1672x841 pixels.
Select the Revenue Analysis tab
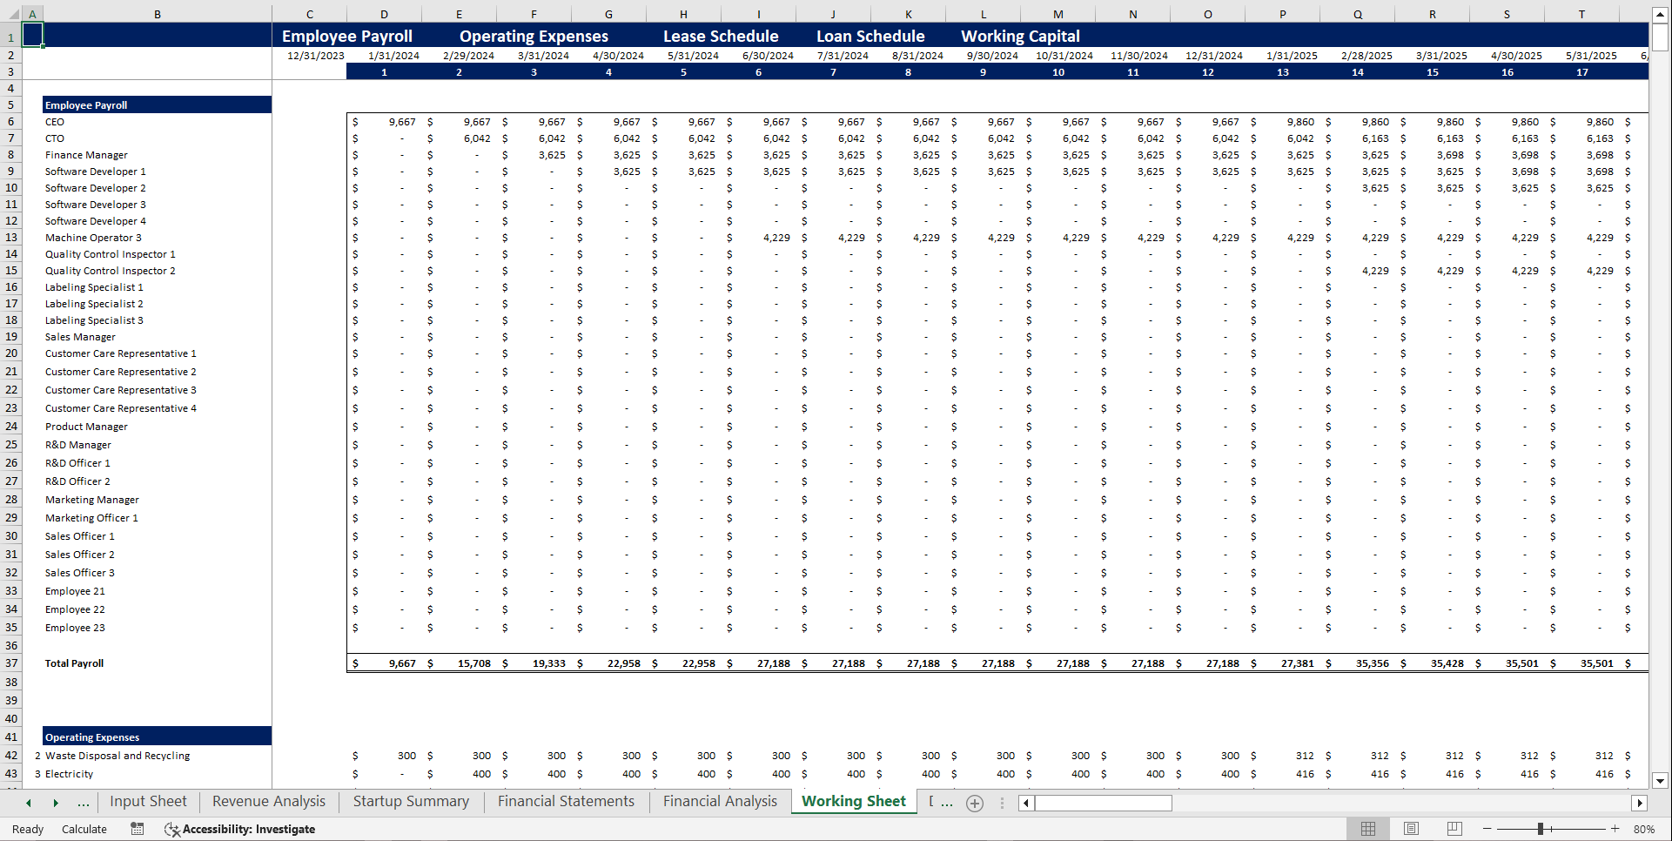(x=267, y=801)
